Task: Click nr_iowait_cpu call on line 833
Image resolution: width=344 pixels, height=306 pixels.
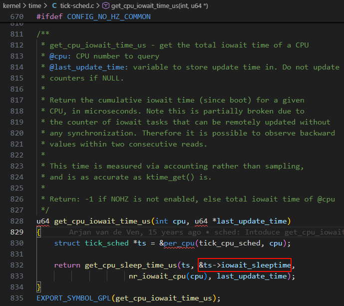Action: pos(157,276)
